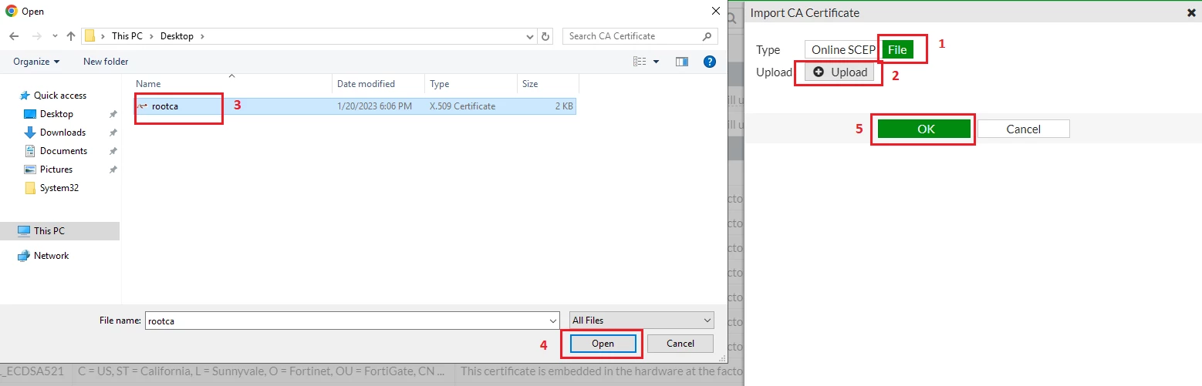Viewport: 1202px width, 386px height.
Task: Select Desktop in the address path
Action: [178, 36]
